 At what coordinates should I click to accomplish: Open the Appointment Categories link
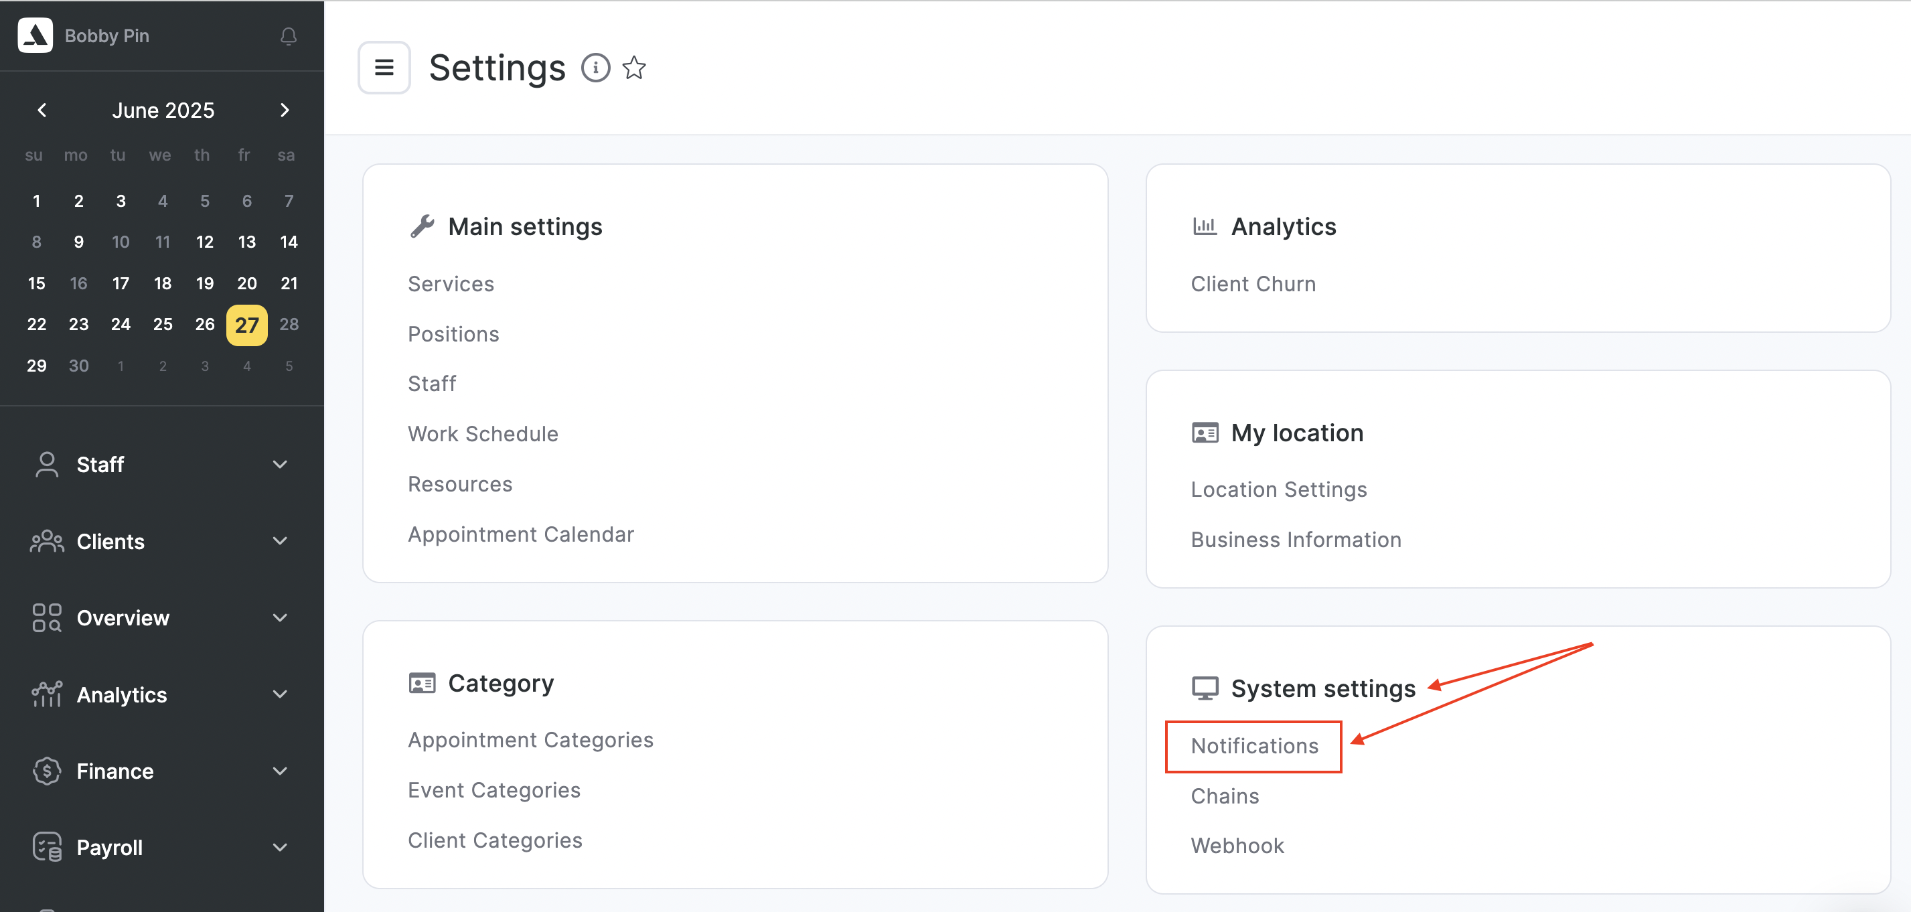point(530,740)
